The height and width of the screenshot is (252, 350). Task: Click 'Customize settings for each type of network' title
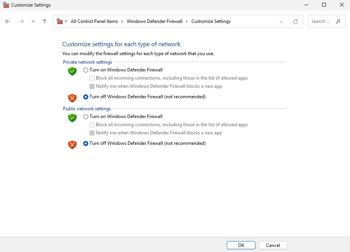(121, 44)
